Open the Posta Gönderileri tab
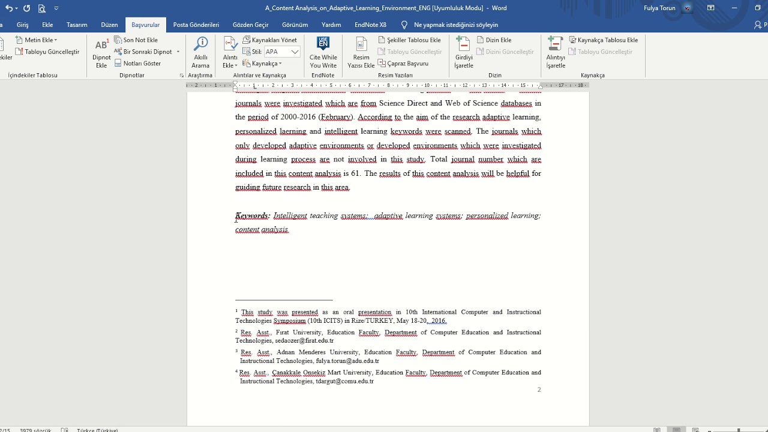This screenshot has height=432, width=768. [196, 25]
